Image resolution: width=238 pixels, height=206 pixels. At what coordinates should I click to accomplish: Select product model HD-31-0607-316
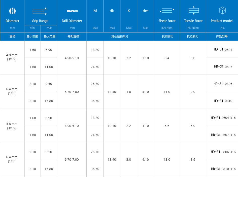(223, 135)
